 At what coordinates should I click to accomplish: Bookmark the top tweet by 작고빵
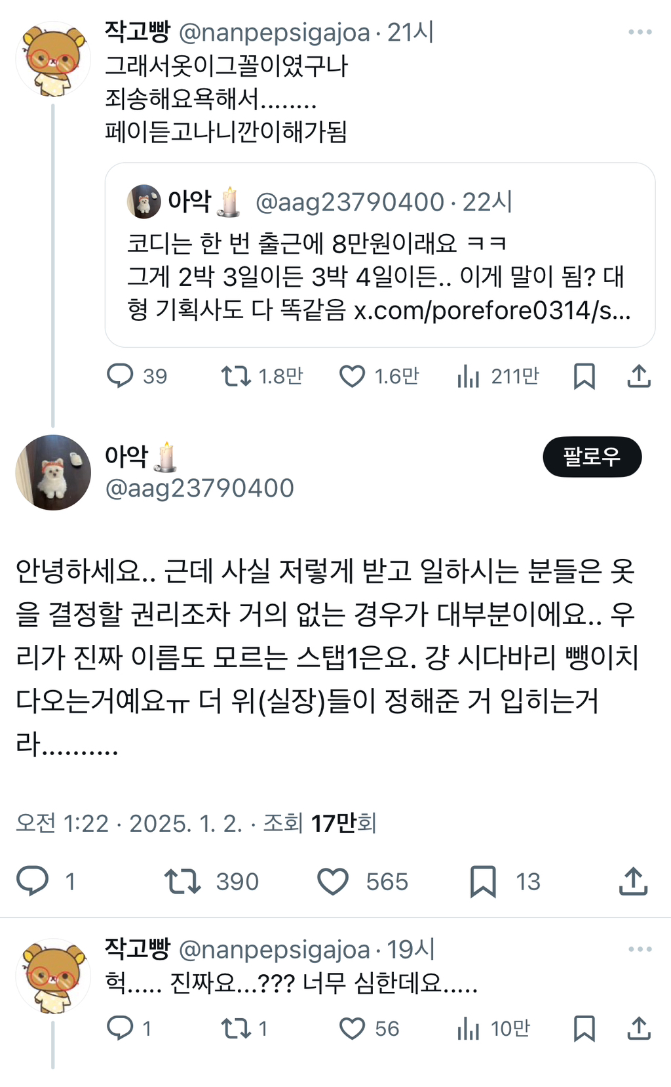(x=584, y=376)
